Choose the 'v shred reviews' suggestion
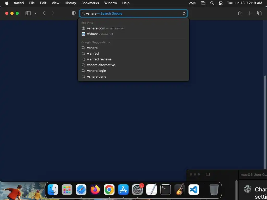Image resolution: width=267 pixels, height=200 pixels. [133, 59]
